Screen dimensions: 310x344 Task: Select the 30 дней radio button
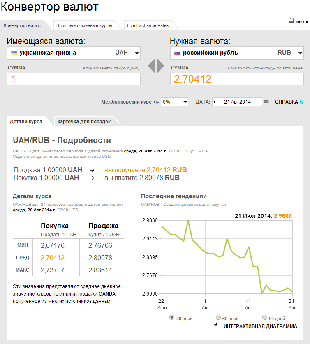[x=172, y=317]
